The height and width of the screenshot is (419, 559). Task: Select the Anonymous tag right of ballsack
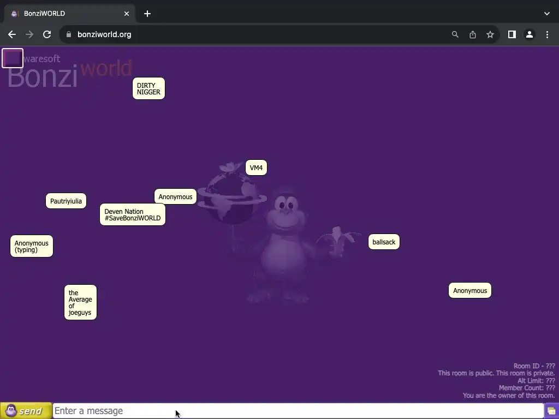click(470, 290)
